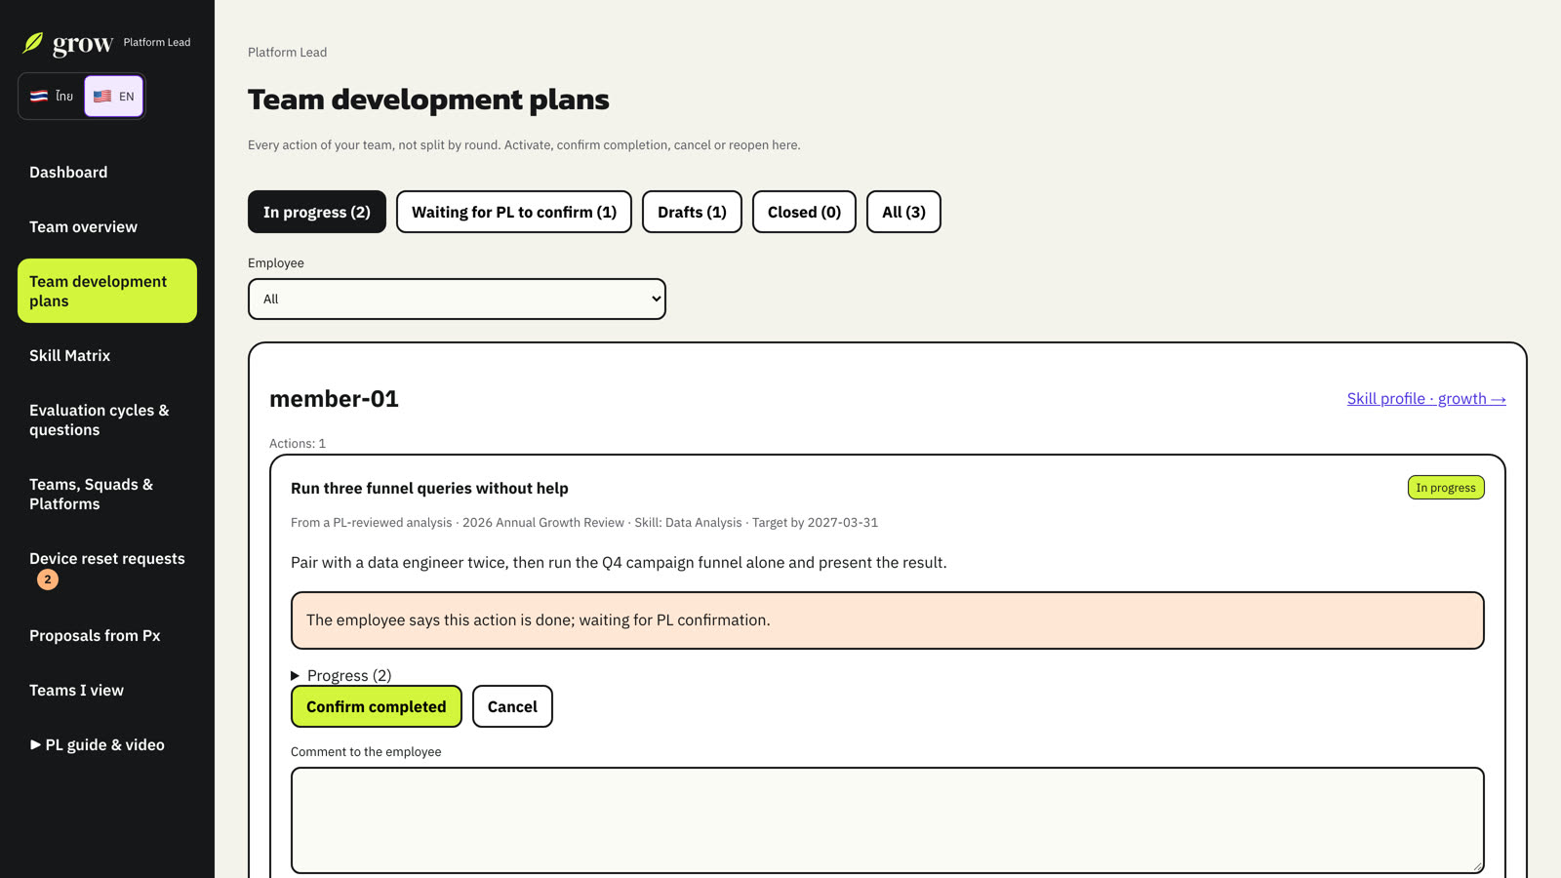Switch language to EN
The height and width of the screenshot is (878, 1561).
[114, 96]
